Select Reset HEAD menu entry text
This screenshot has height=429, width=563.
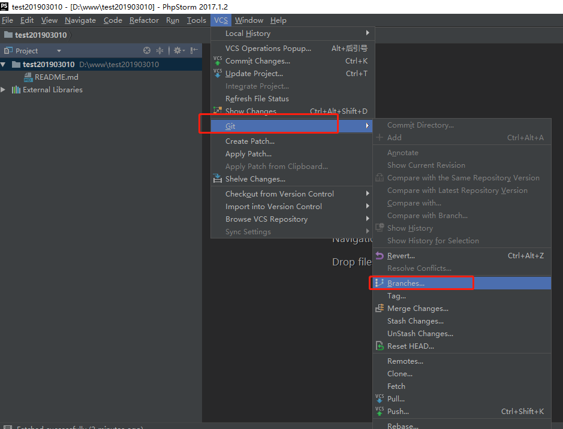point(410,346)
